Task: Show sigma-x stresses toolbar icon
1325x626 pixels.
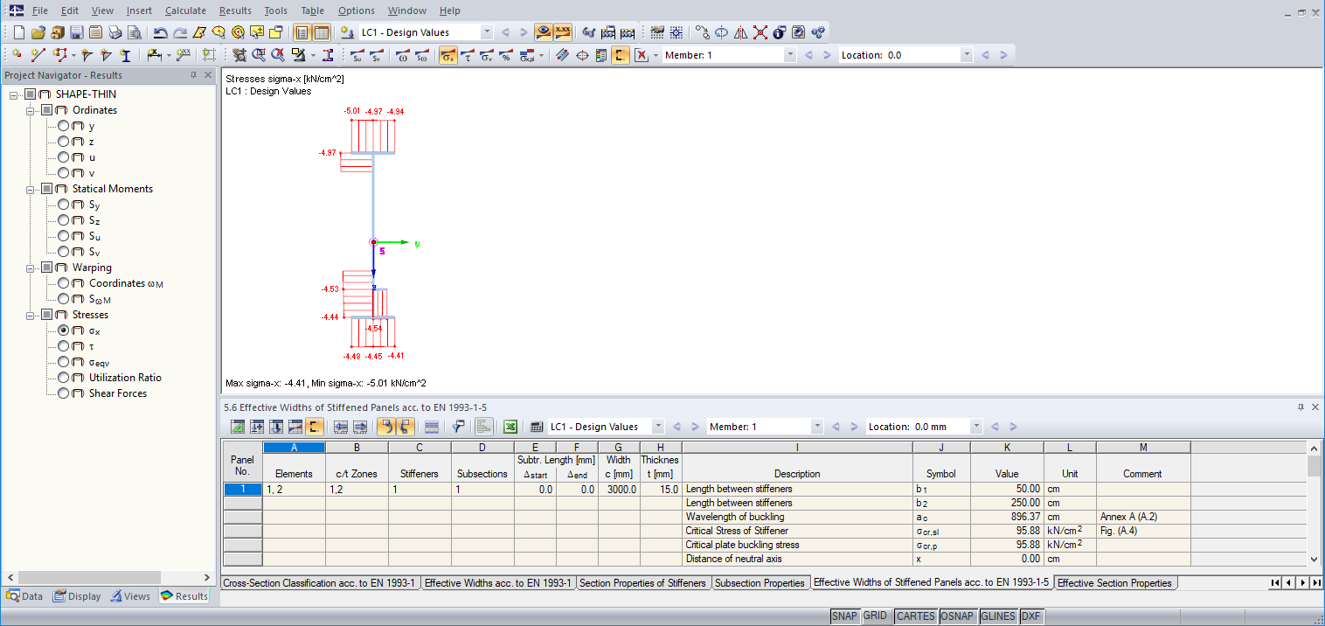Action: (447, 55)
